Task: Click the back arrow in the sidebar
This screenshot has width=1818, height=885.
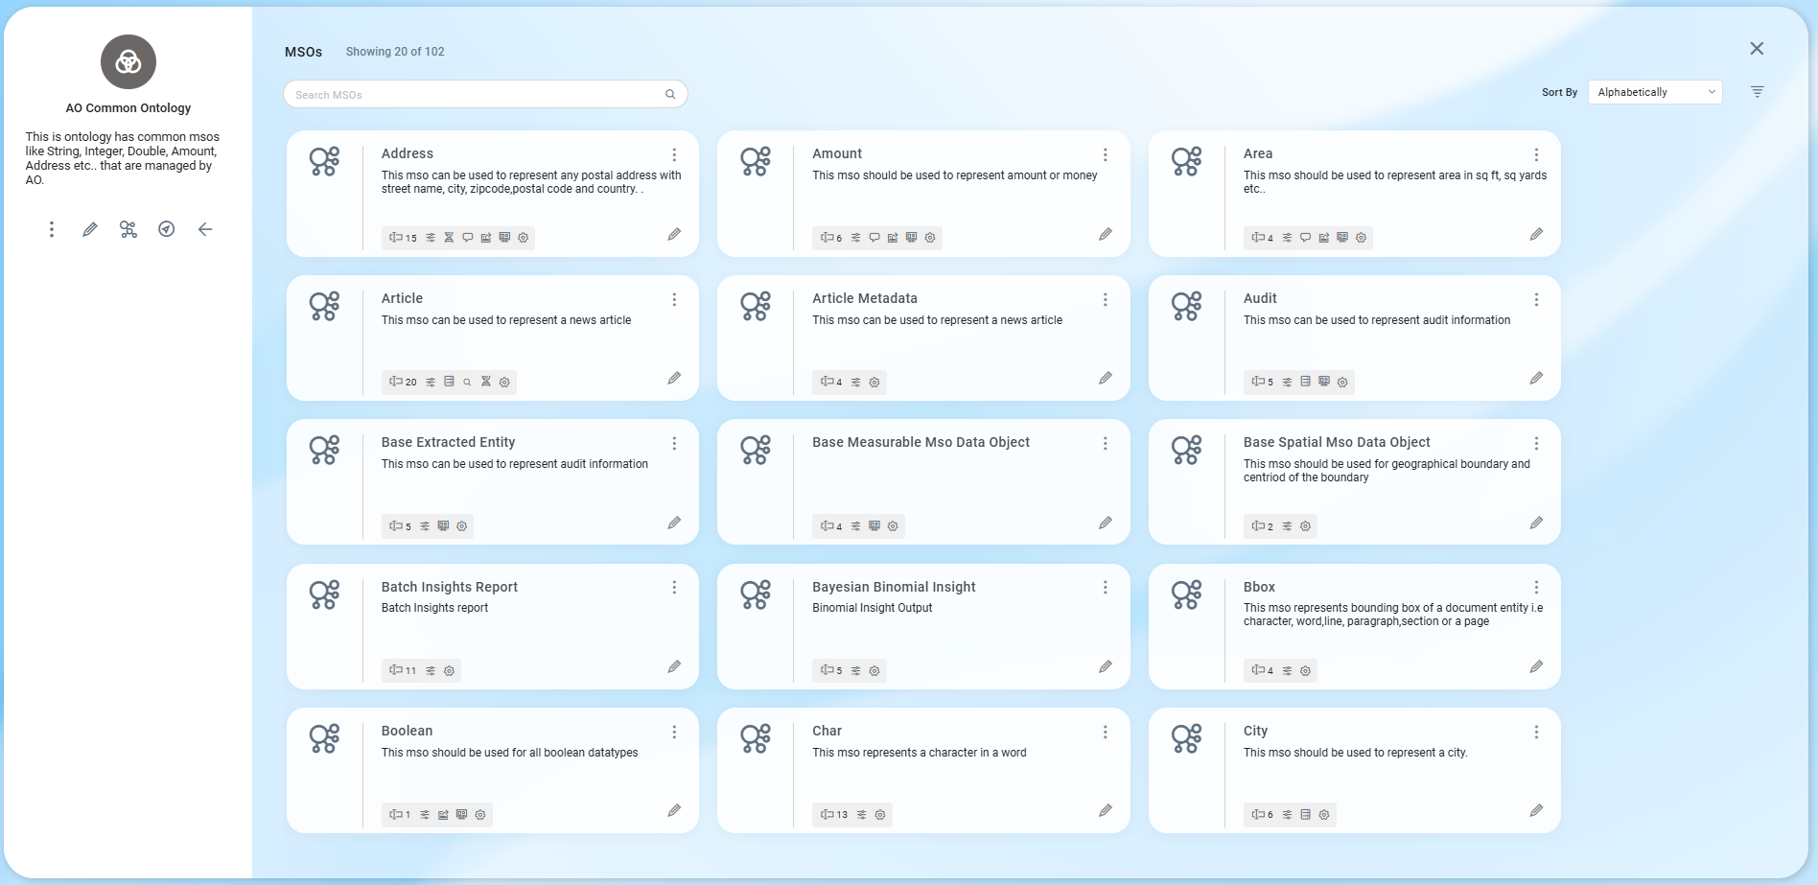Action: click(x=205, y=229)
